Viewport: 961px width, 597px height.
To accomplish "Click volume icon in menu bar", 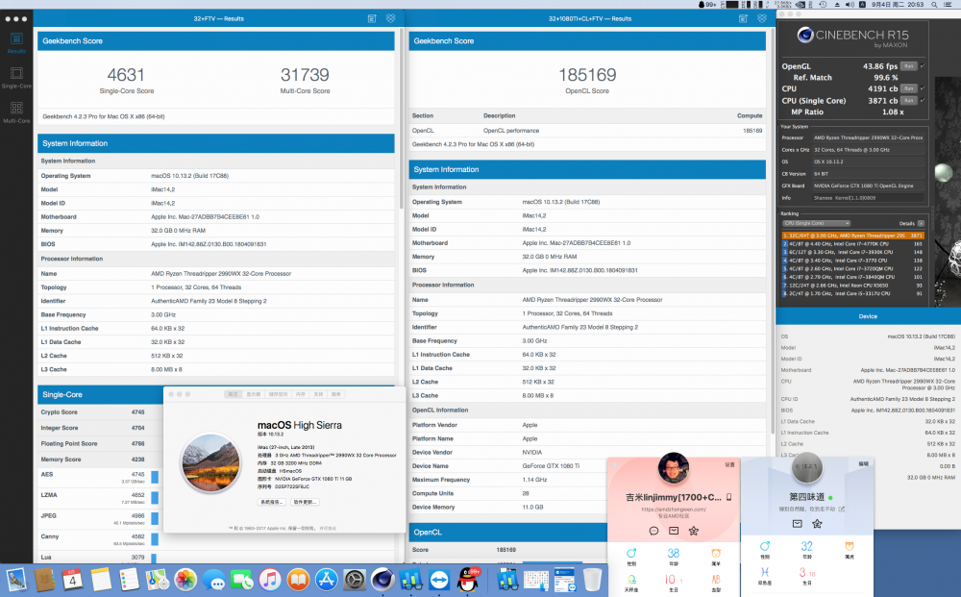I will click(x=850, y=4).
